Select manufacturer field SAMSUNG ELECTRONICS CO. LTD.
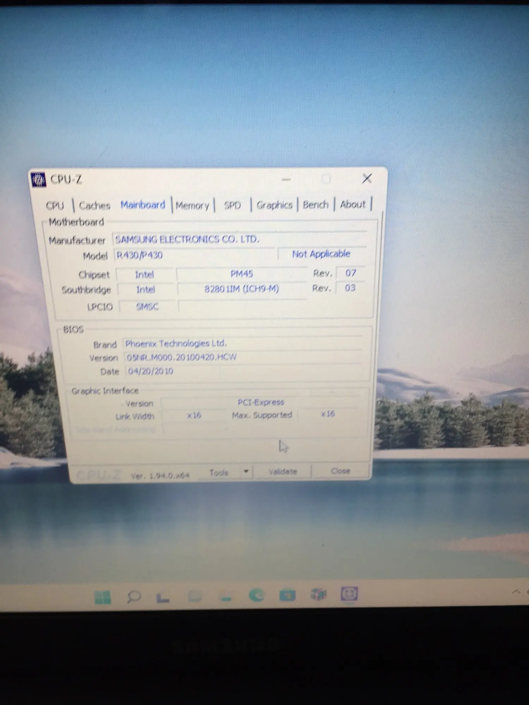Image resolution: width=529 pixels, height=705 pixels. click(240, 239)
